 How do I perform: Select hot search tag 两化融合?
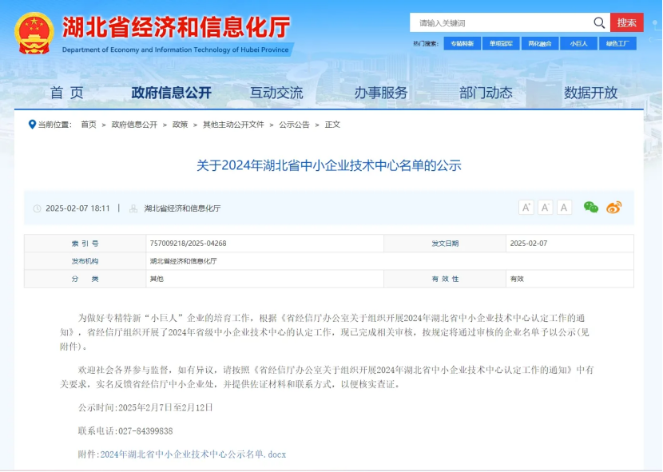point(539,44)
